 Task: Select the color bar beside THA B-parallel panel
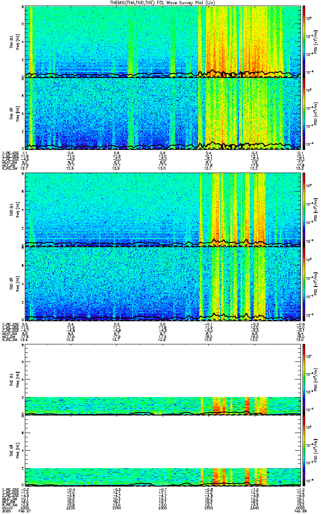[304, 114]
